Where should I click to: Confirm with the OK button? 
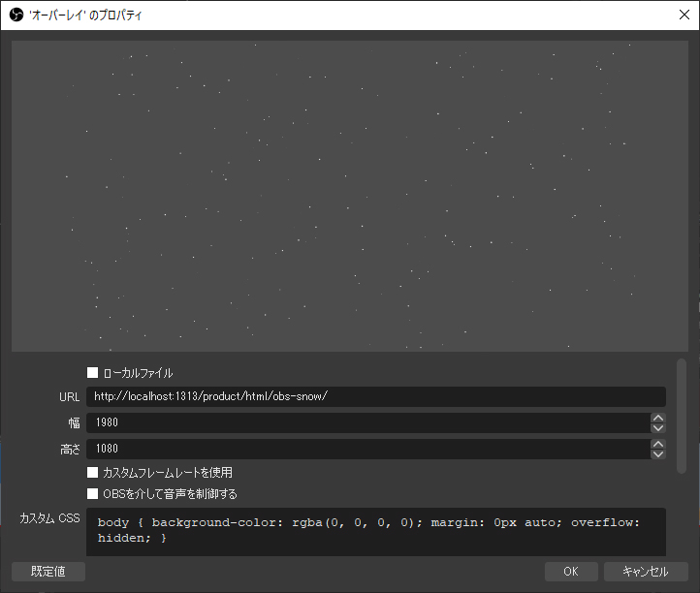(x=571, y=572)
